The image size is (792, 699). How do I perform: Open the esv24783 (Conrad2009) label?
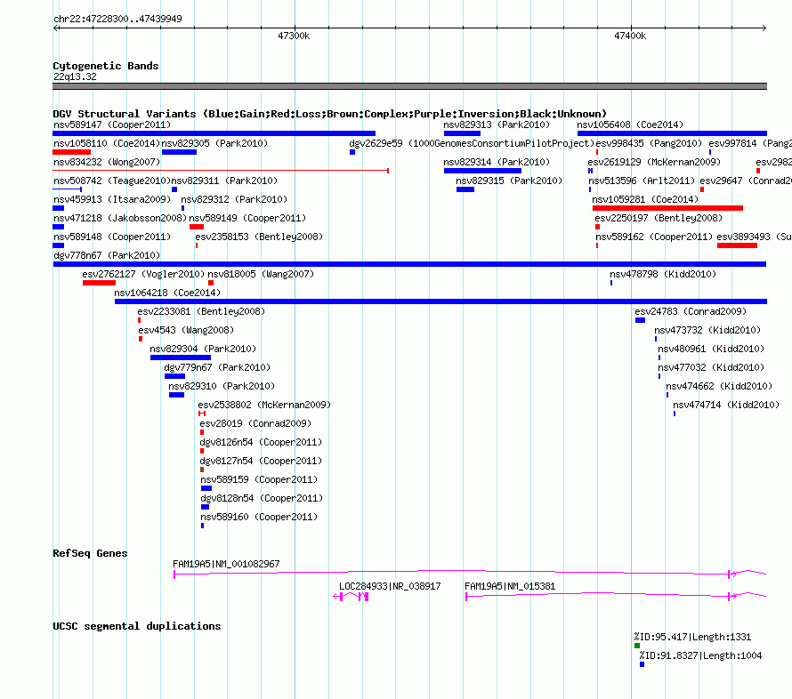point(691,311)
